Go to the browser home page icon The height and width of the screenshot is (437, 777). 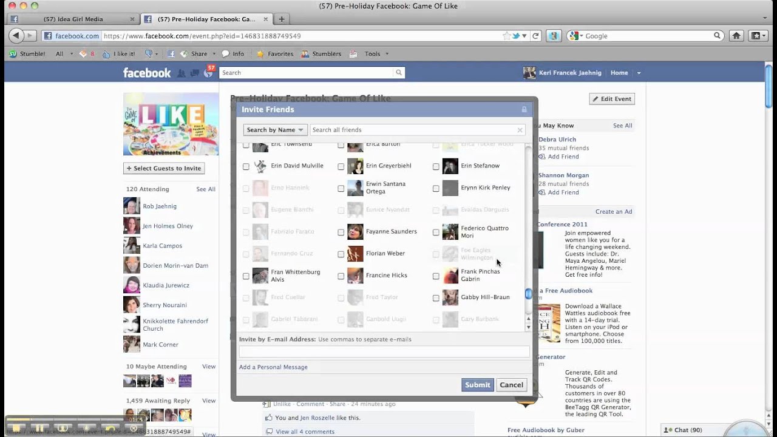(x=736, y=36)
